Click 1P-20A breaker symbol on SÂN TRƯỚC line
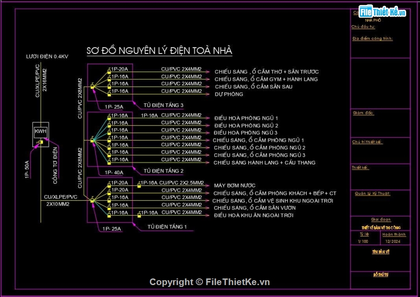 tap(109, 72)
